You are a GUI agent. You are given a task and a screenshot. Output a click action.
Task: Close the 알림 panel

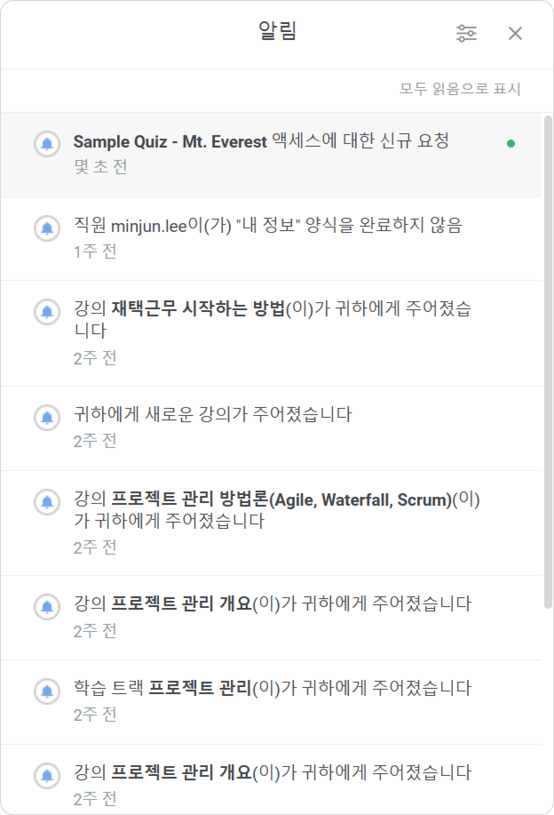515,33
